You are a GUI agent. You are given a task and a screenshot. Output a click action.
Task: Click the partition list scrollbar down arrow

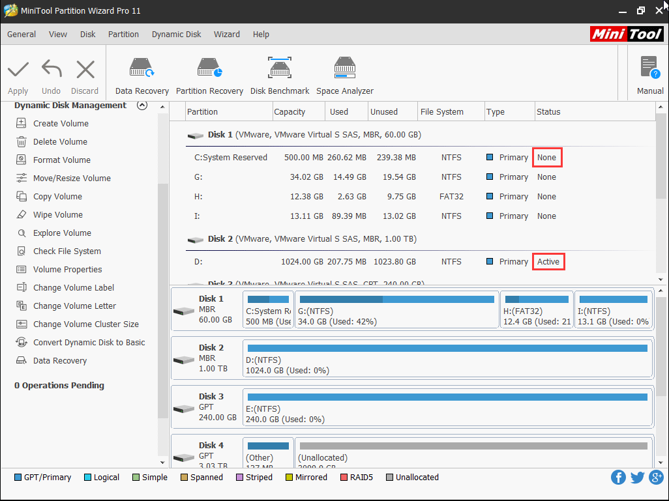coord(661,279)
